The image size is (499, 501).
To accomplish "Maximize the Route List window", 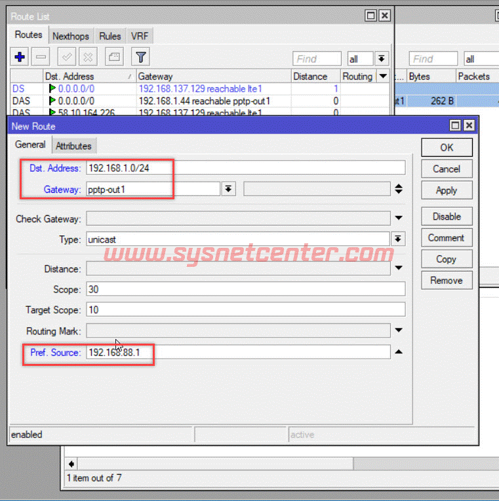I will point(370,15).
